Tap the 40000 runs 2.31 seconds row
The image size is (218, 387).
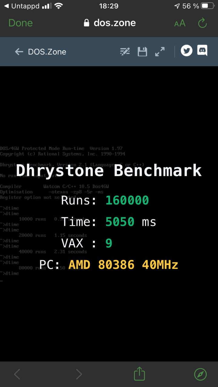tap(53, 252)
